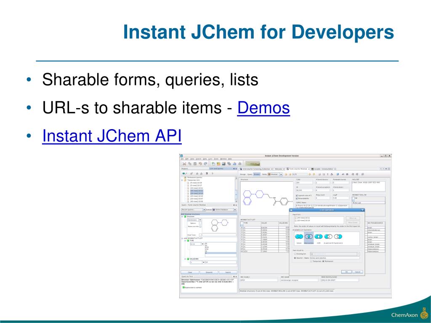Click Cancel in the Lists operation dialog
The width and height of the screenshot is (431, 323).
pos(358,272)
